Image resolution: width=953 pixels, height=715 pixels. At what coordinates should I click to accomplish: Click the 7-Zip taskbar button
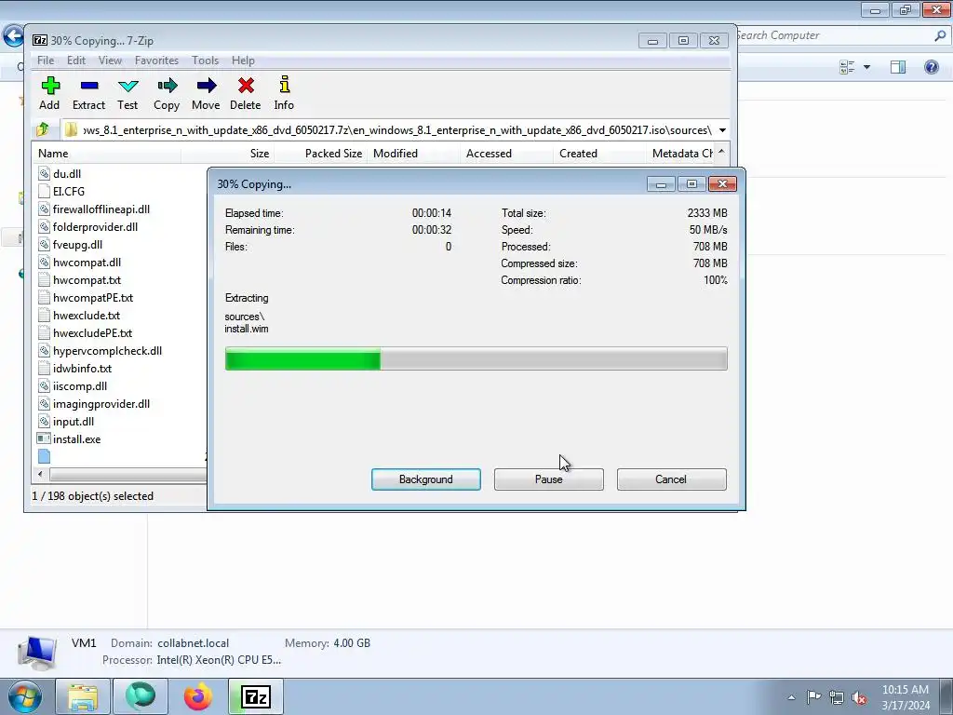(256, 696)
